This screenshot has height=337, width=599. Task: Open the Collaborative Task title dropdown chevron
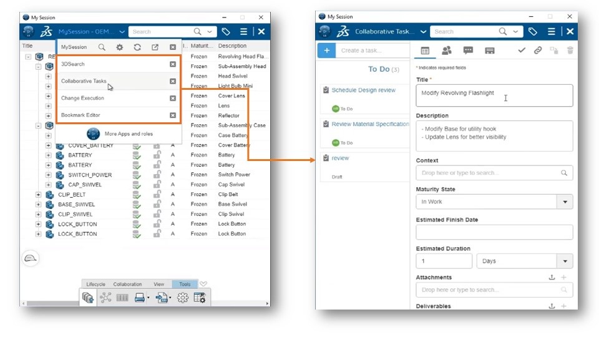click(x=423, y=32)
